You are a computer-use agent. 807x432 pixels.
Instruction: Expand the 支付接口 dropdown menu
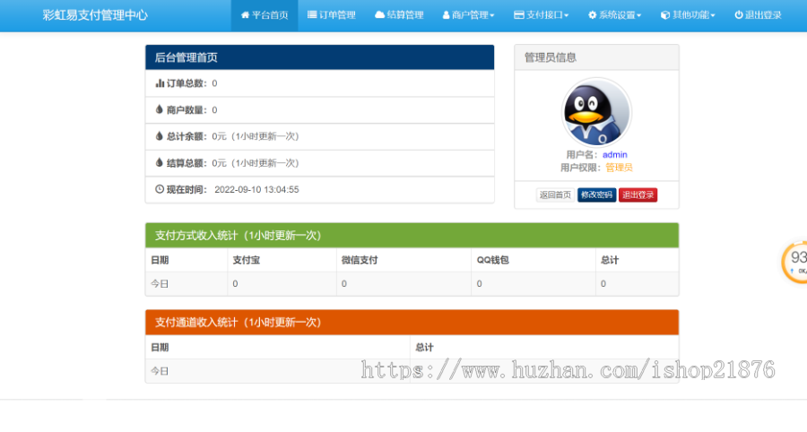541,15
